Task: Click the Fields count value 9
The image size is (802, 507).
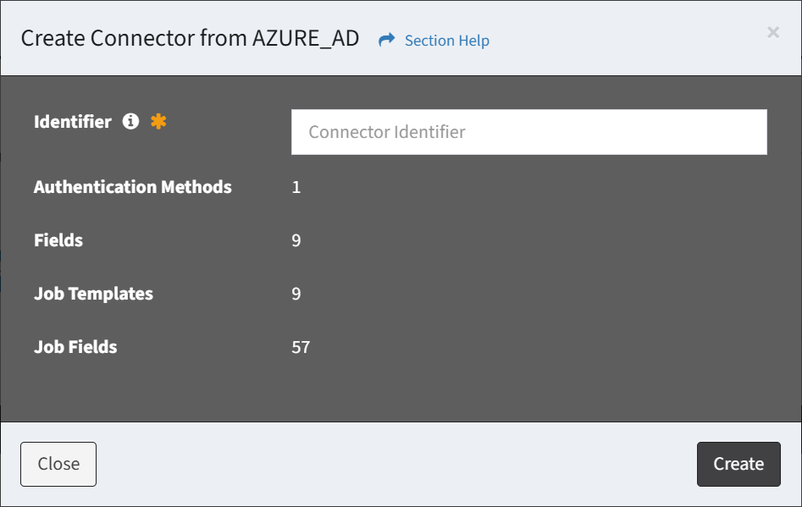Action: coord(296,240)
